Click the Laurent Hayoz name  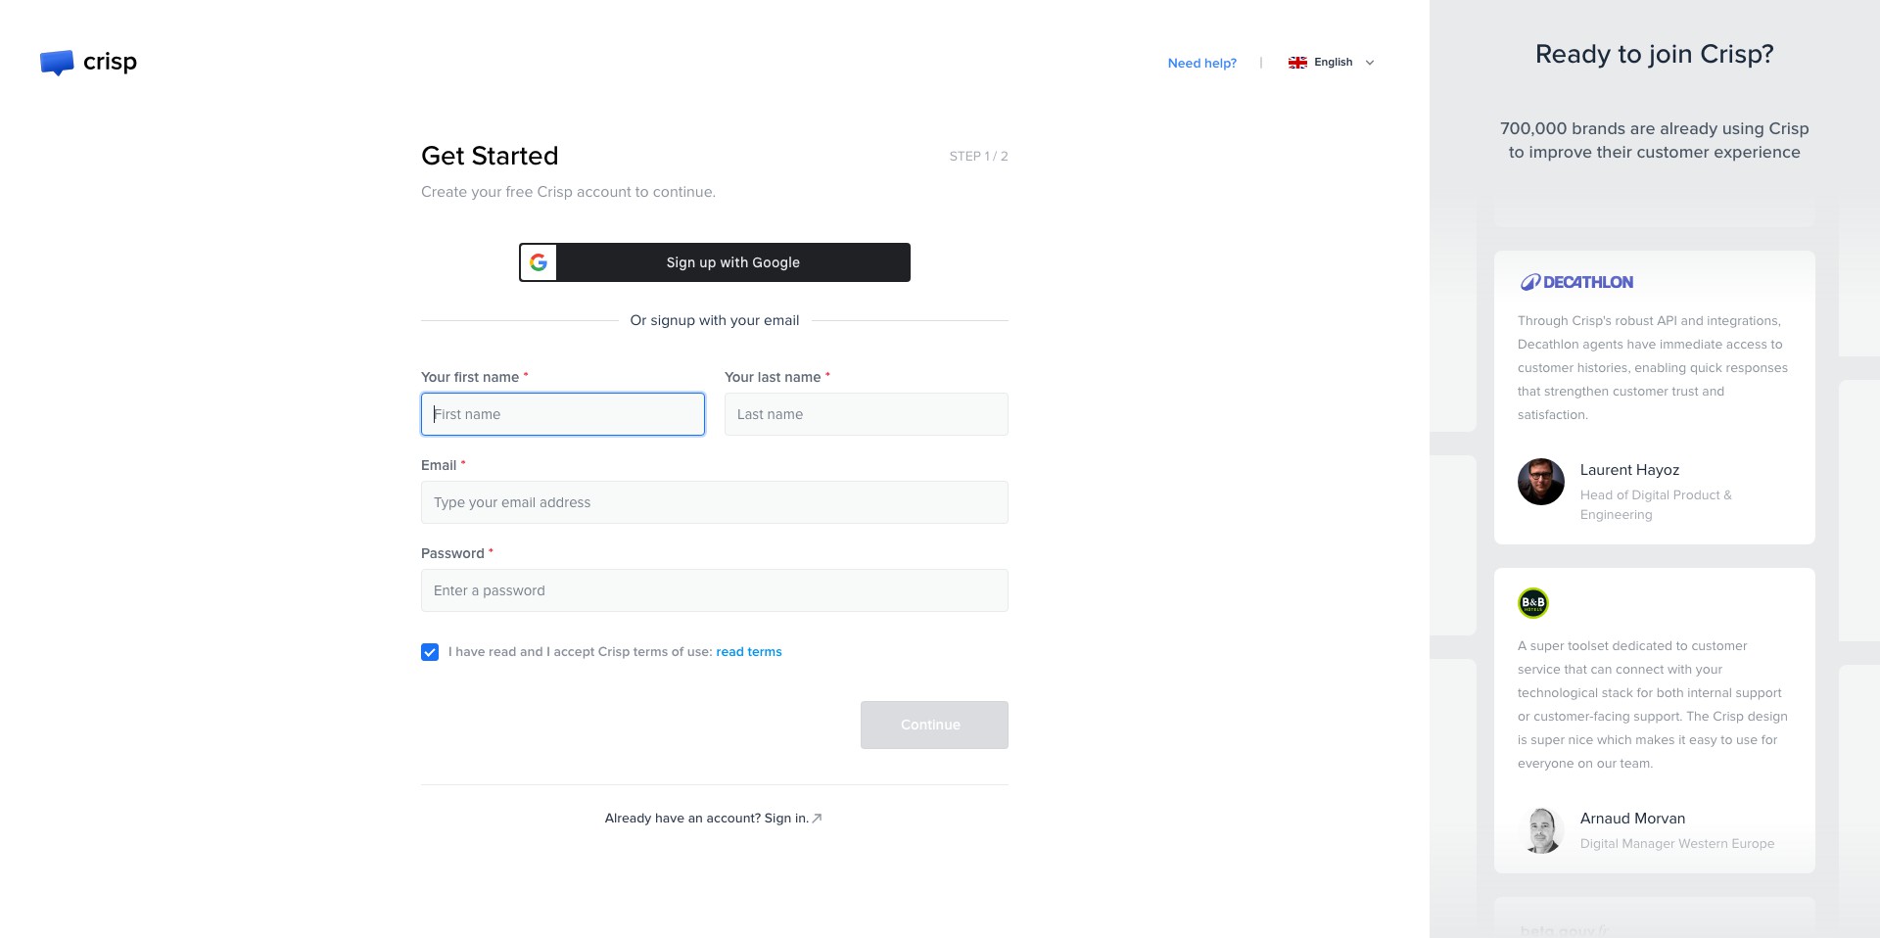(x=1629, y=470)
